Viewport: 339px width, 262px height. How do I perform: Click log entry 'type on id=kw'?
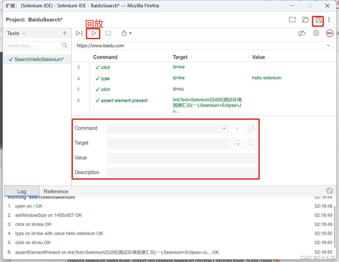pyautogui.click(x=59, y=233)
